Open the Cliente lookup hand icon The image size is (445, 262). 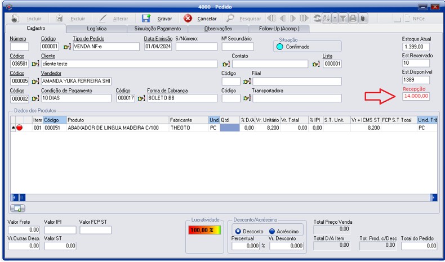[x=35, y=64]
